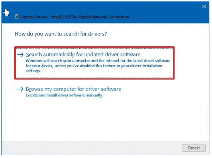The height and width of the screenshot is (158, 212).
Task: Click arrow icon beside Search automatically option
Action: pos(20,55)
